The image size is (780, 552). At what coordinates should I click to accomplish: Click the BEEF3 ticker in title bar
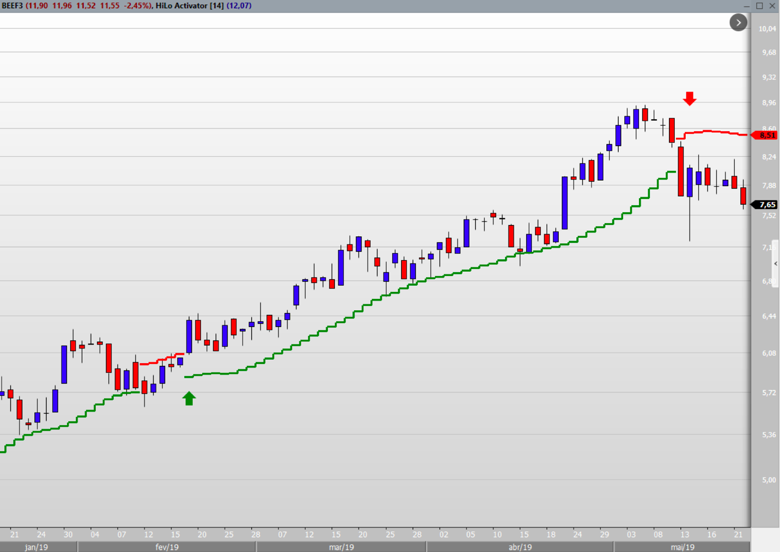[12, 5]
